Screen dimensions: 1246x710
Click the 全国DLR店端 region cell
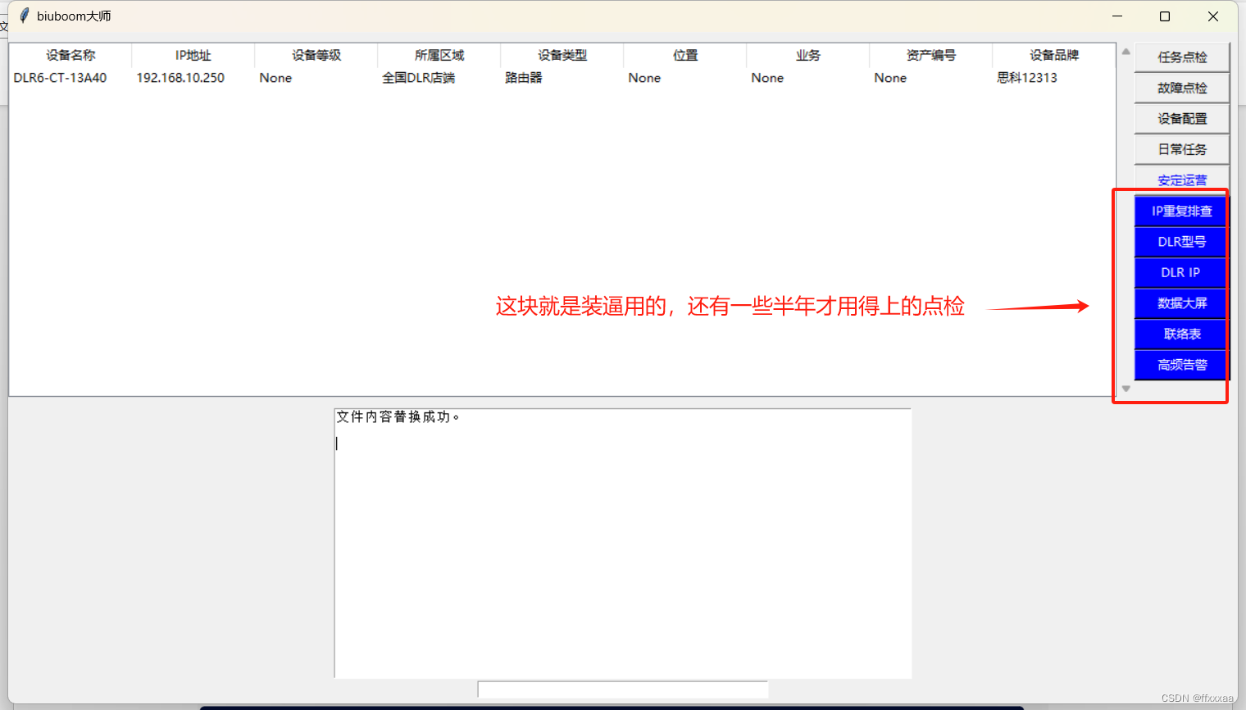tap(419, 78)
